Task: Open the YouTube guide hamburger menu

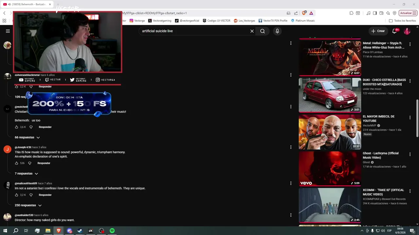Action: [8, 31]
